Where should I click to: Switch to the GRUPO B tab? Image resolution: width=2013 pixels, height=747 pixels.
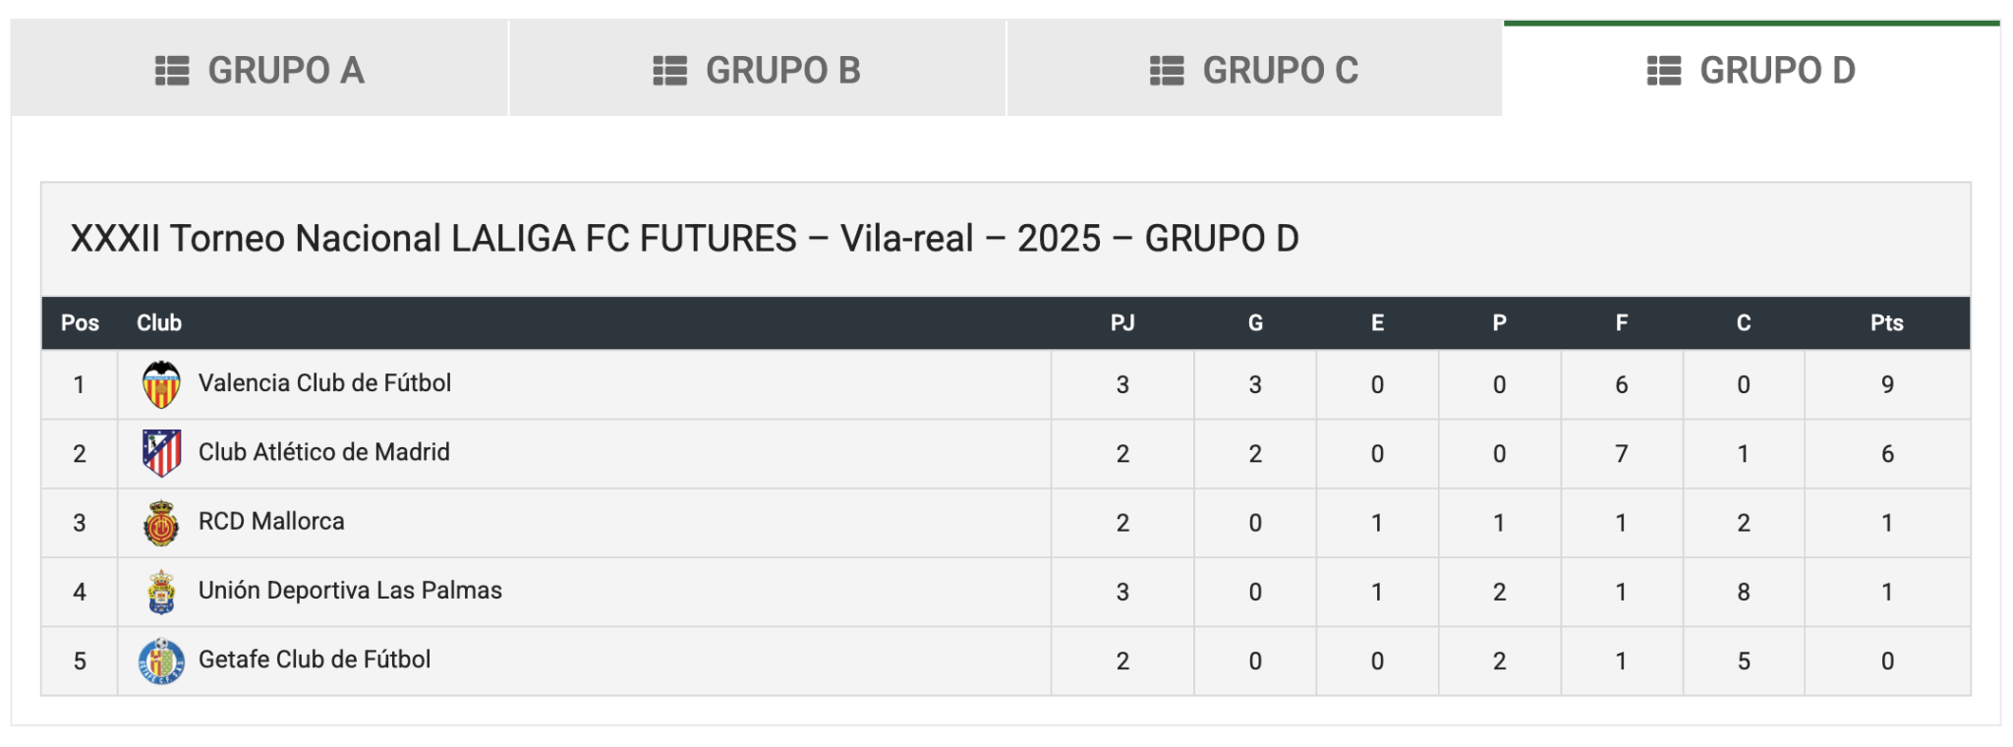[x=757, y=69]
